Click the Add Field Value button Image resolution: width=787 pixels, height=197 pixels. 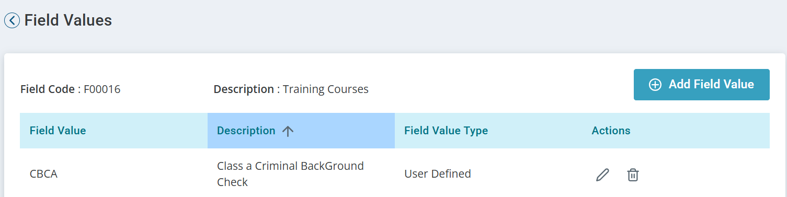click(702, 85)
